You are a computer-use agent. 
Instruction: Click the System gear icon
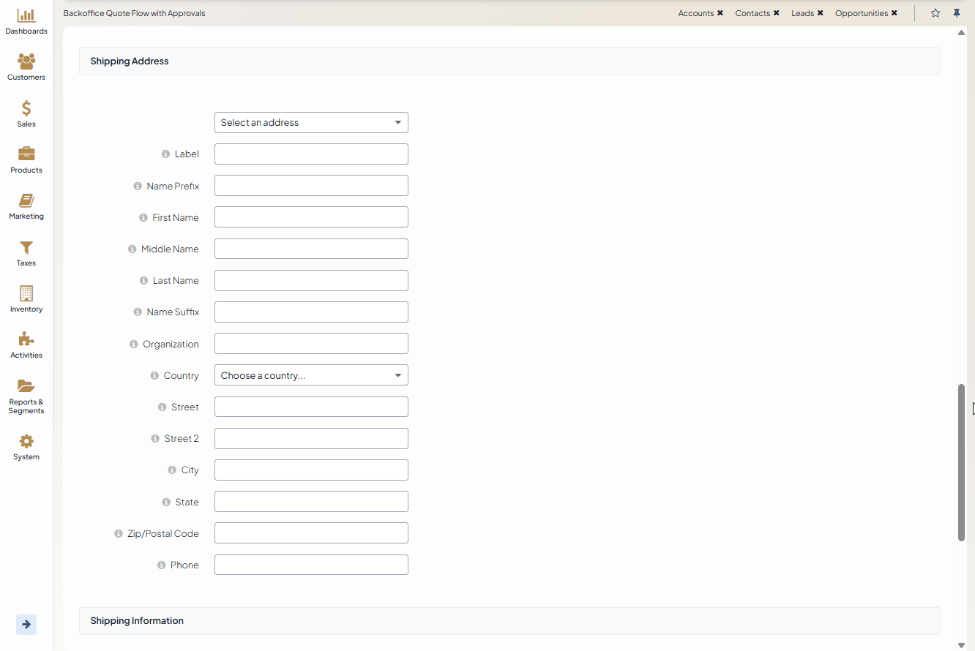tap(26, 442)
